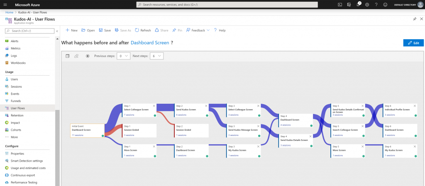Image resolution: width=425 pixels, height=186 pixels.
Task: Open Smart Detection settings
Action: [27, 161]
